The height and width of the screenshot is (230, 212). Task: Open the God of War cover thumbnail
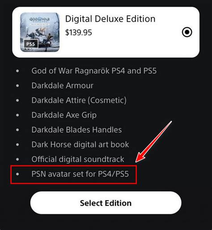(40, 32)
